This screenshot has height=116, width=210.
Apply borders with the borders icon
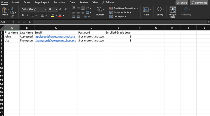coord(42,15)
